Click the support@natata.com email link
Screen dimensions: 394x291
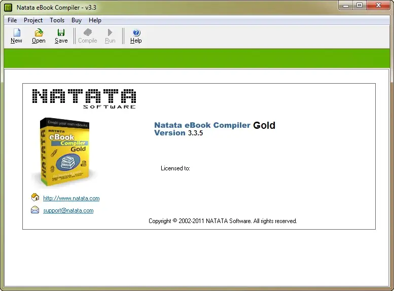click(x=68, y=210)
